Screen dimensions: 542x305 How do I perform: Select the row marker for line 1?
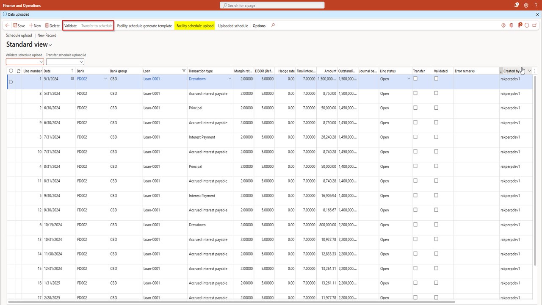(x=11, y=82)
